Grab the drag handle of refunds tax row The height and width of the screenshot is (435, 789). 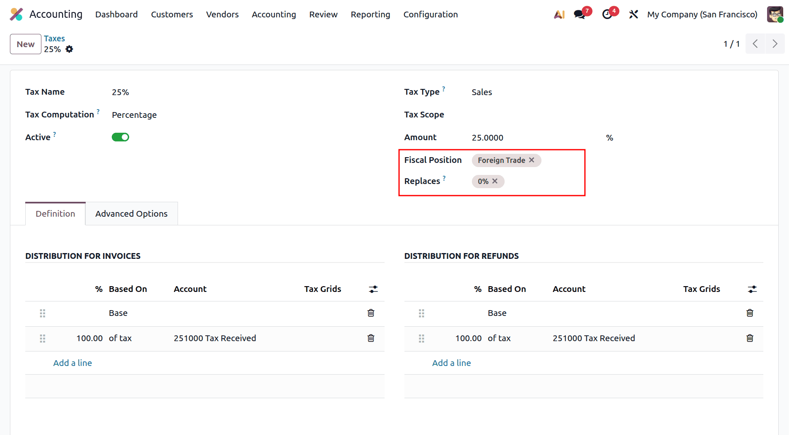(x=421, y=339)
